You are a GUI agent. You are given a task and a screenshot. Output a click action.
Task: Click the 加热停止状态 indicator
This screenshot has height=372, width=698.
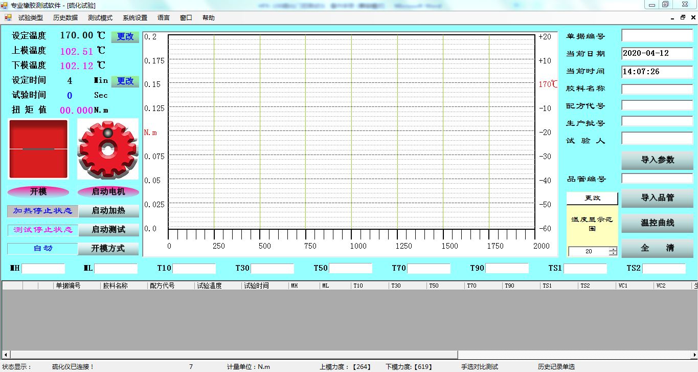pos(43,211)
